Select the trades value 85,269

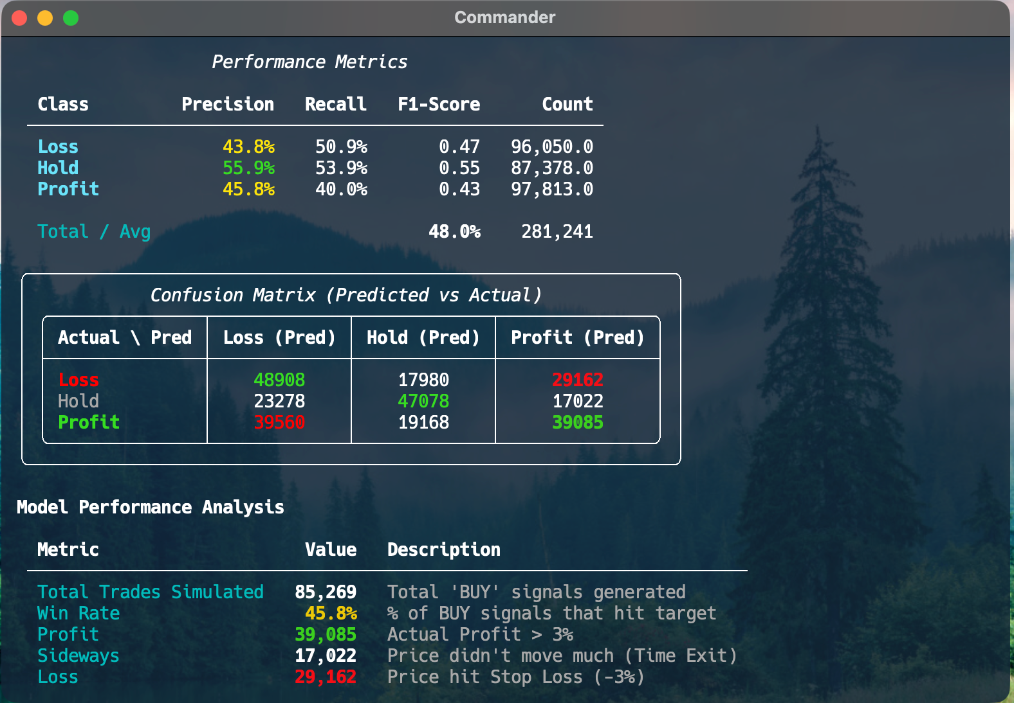pyautogui.click(x=326, y=592)
